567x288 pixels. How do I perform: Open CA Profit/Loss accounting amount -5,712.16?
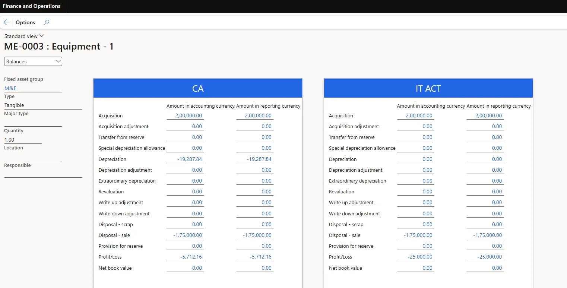185,257
